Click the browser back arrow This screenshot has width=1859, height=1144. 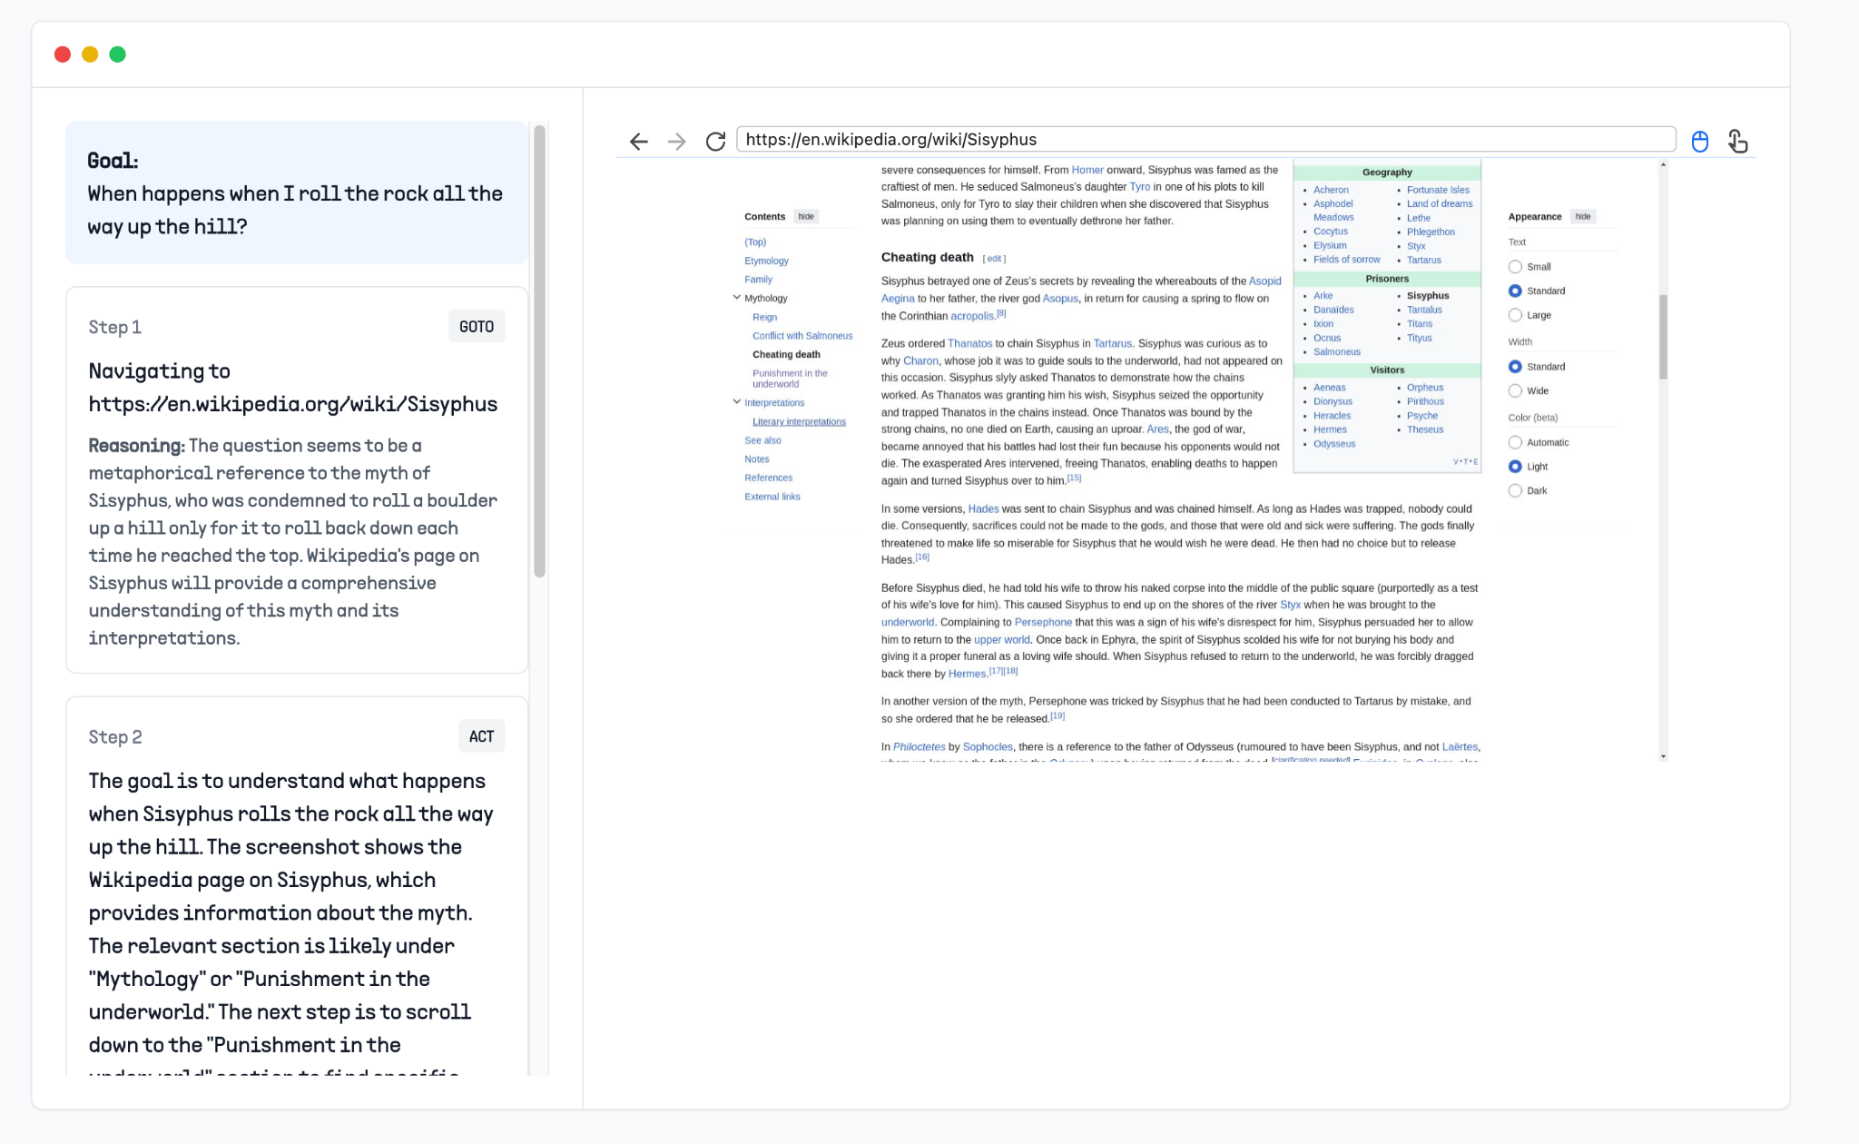[x=639, y=141]
